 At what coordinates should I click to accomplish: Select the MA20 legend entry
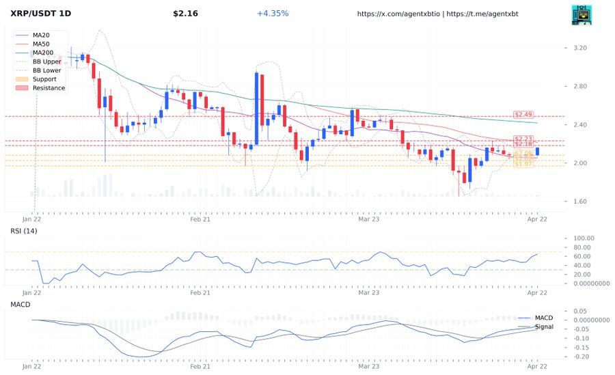point(33,36)
